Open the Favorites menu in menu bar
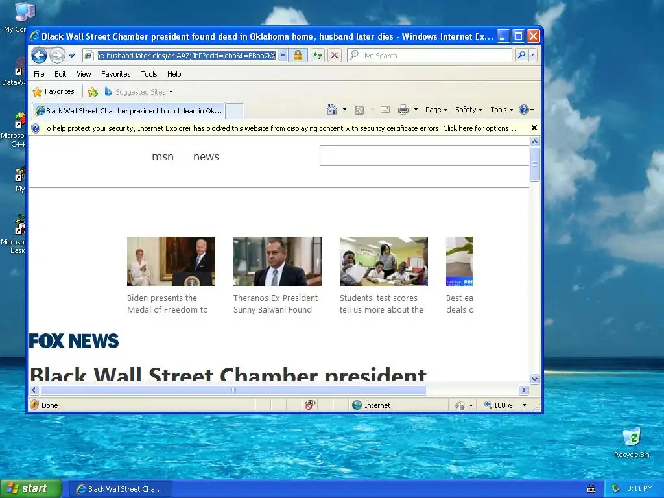The width and height of the screenshot is (664, 498). pos(115,74)
